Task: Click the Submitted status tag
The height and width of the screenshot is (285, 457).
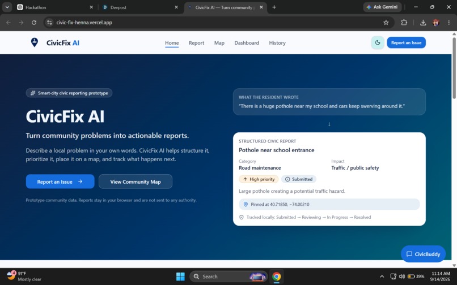Action: click(x=299, y=179)
